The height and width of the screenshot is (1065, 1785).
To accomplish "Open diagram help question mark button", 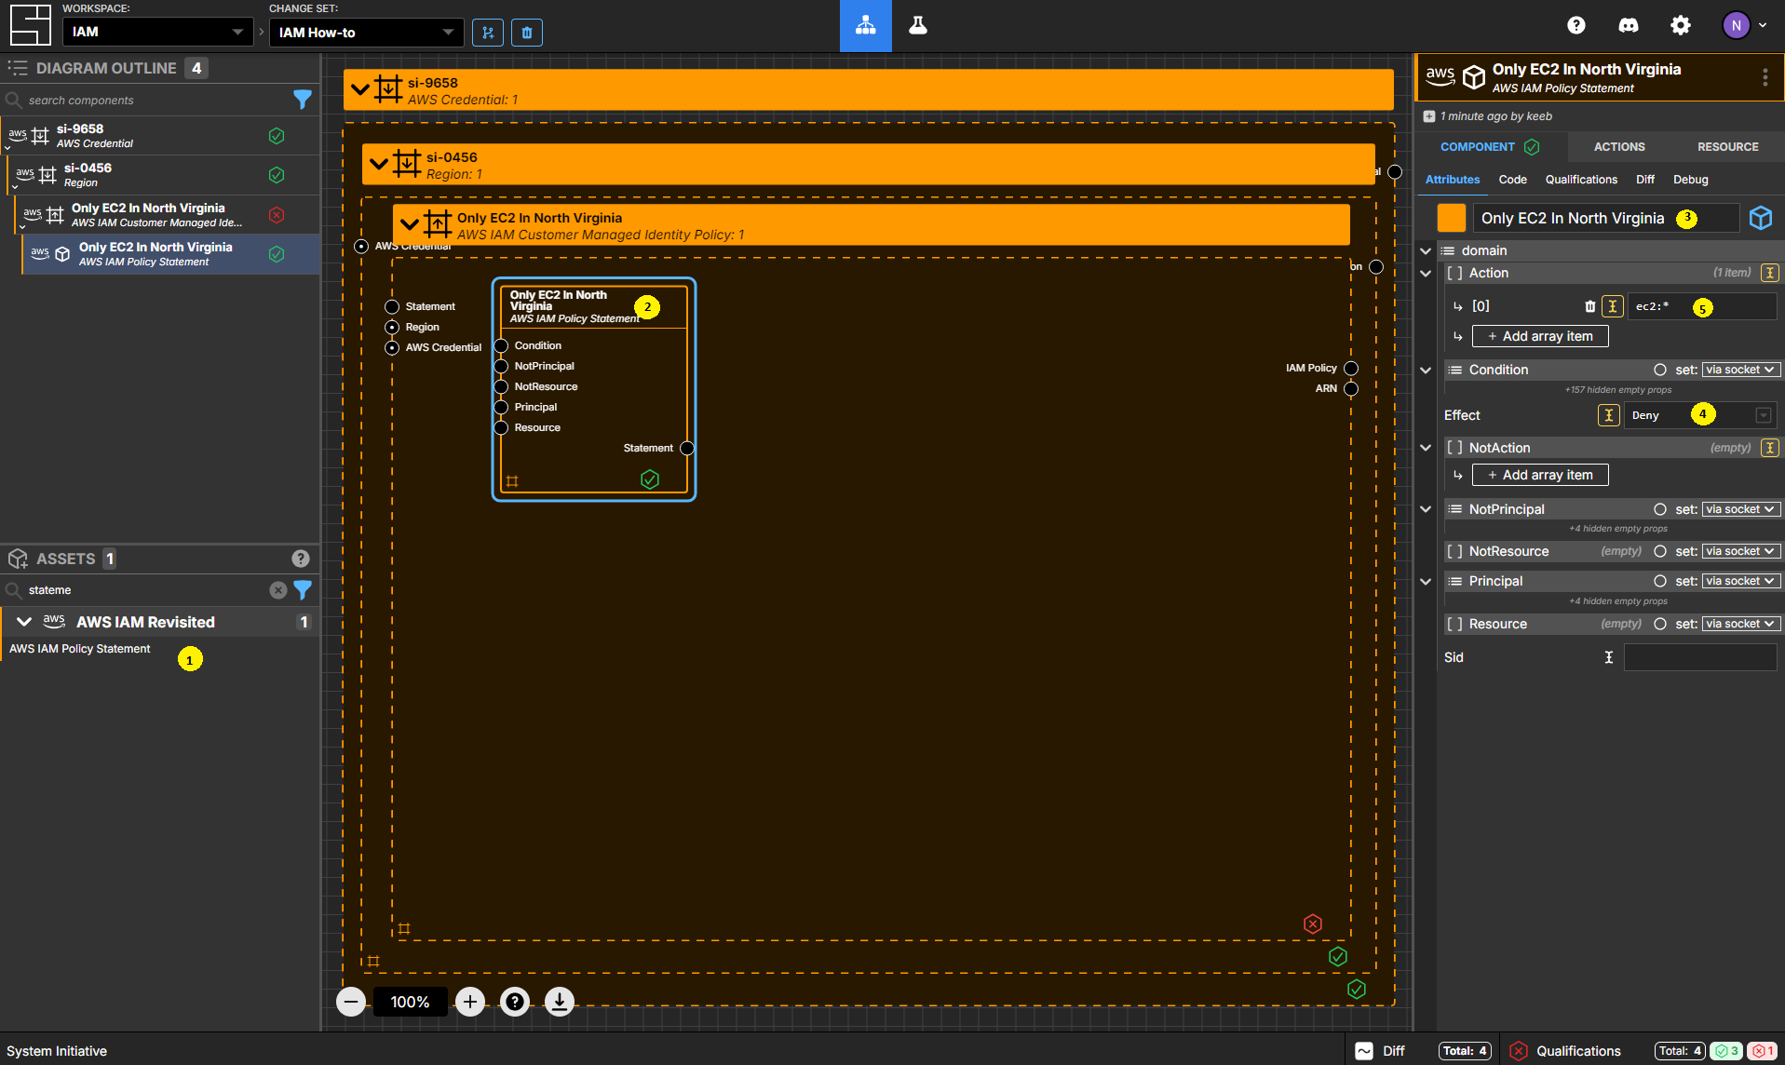I will tap(515, 1002).
